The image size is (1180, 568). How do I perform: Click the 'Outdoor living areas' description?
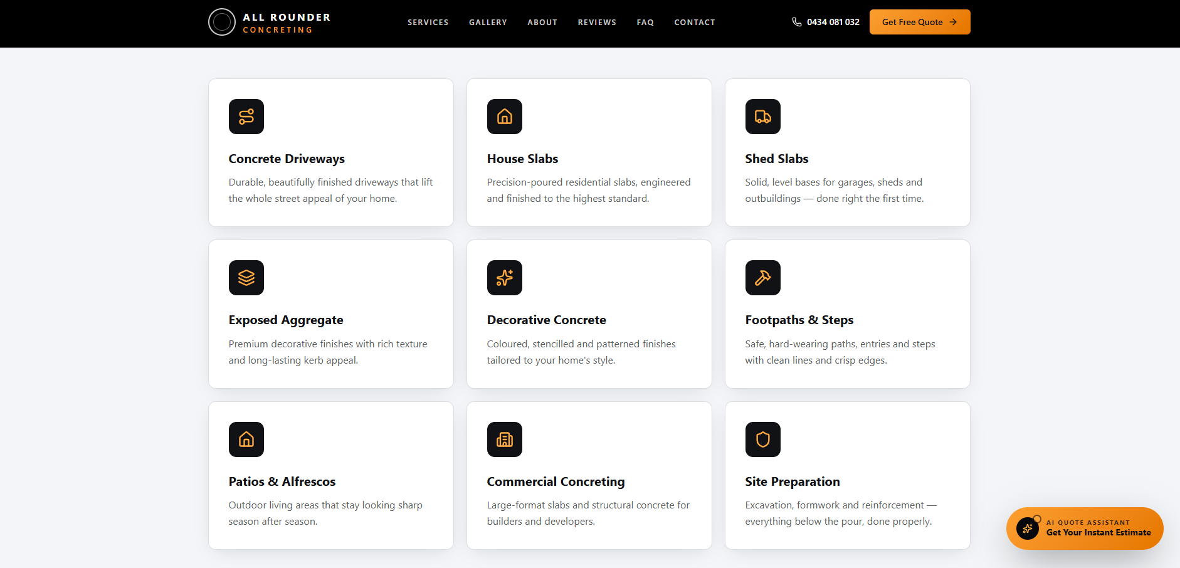pyautogui.click(x=325, y=513)
